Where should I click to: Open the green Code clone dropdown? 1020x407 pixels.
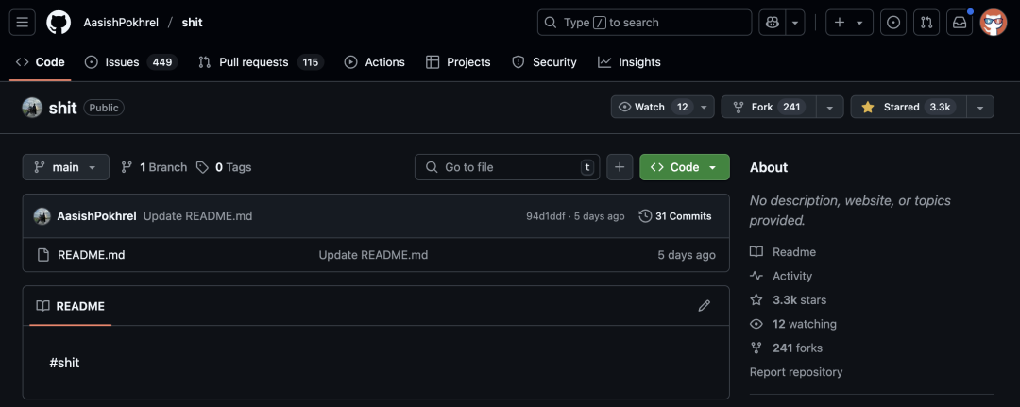pos(685,167)
